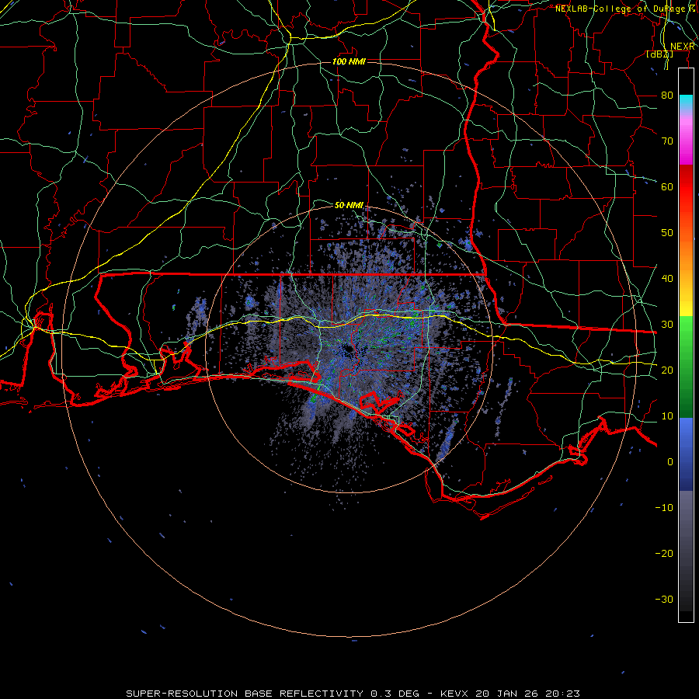This screenshot has width=699, height=699.
Task: Click the 20 value on dBZ scale
Action: [x=667, y=370]
